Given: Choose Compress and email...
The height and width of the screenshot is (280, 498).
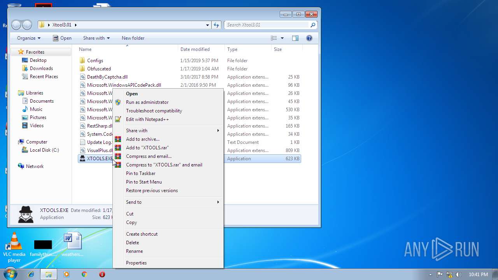Looking at the screenshot, I should click(168, 156).
